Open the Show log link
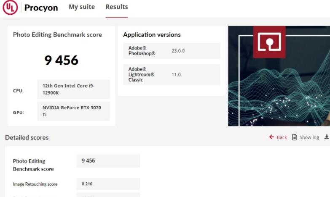This screenshot has height=197, width=330. pos(309,137)
